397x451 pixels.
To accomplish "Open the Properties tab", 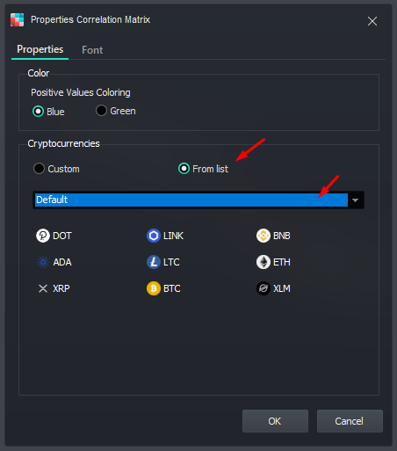I will tap(40, 49).
